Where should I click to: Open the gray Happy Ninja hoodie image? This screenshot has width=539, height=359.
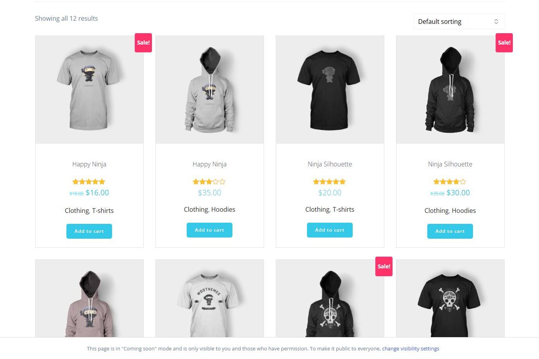210,90
